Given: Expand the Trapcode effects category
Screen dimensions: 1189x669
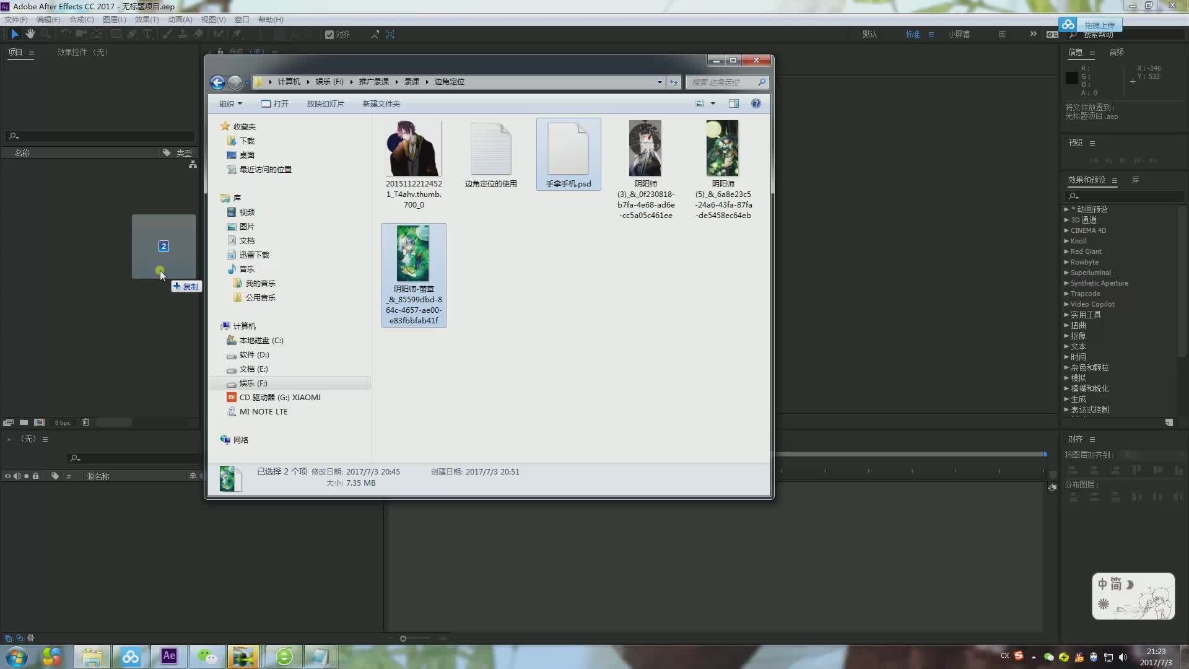Looking at the screenshot, I should click(1066, 294).
